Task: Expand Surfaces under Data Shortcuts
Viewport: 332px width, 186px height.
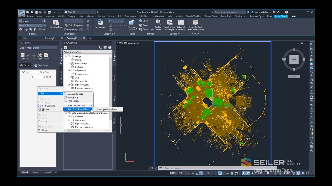Action: point(69,117)
